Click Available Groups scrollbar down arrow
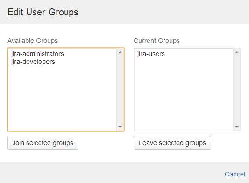 (x=120, y=127)
